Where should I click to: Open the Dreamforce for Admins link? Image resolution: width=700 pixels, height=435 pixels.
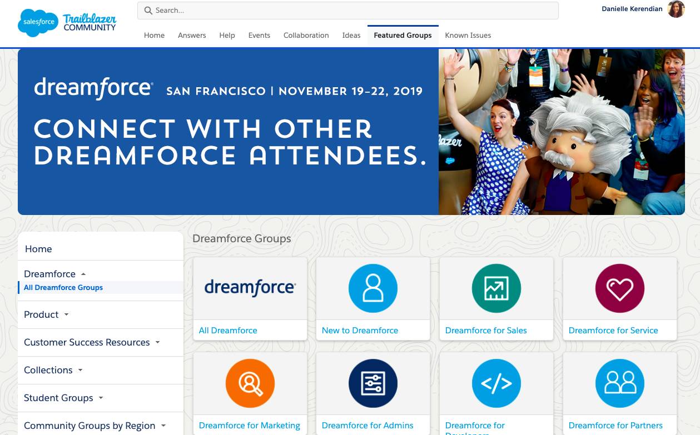click(x=368, y=426)
